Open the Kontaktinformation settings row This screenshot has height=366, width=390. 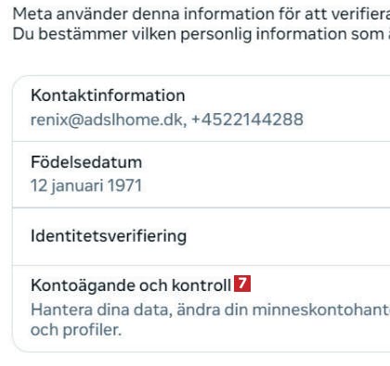coord(201,108)
